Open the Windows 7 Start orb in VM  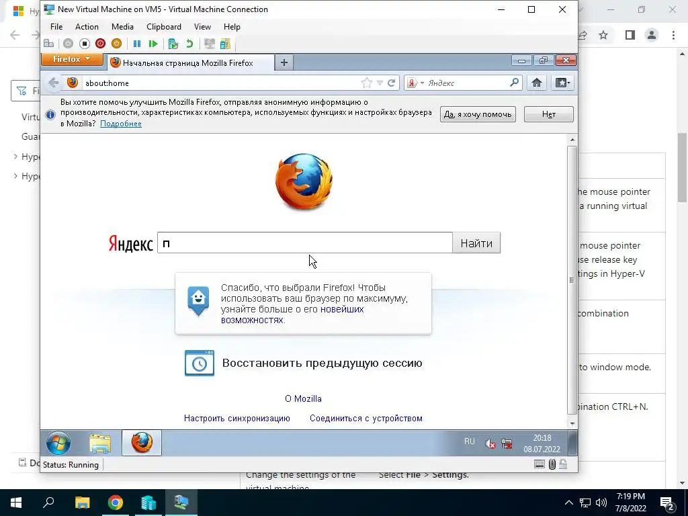point(58,443)
